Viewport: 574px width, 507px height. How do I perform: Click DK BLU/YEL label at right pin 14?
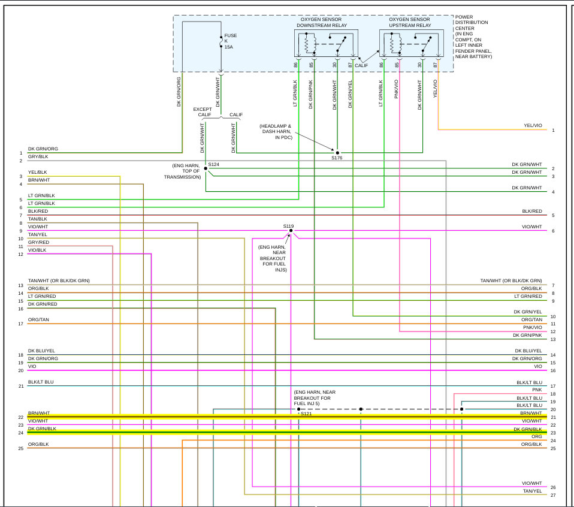[x=528, y=351]
